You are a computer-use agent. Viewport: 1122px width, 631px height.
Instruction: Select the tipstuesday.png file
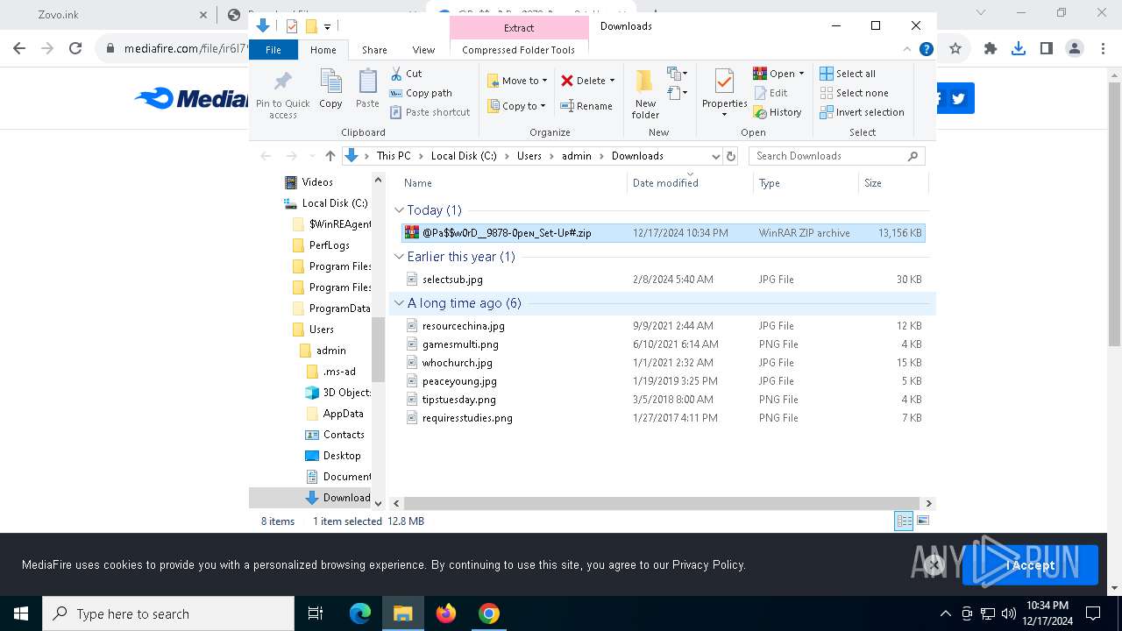(663, 400)
